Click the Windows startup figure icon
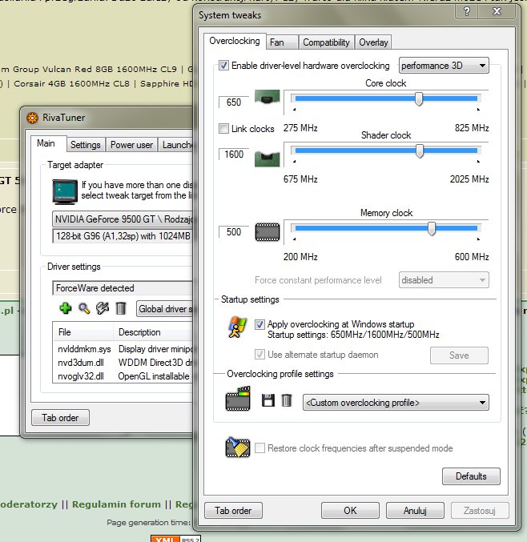The height and width of the screenshot is (542, 527). tap(237, 327)
